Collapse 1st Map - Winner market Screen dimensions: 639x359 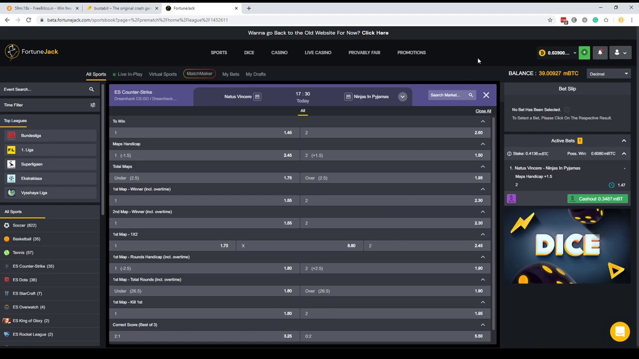click(x=483, y=189)
